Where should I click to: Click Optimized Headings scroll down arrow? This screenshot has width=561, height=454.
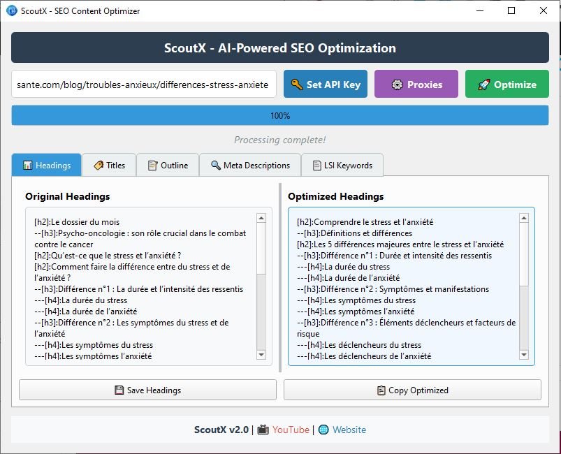pos(524,355)
